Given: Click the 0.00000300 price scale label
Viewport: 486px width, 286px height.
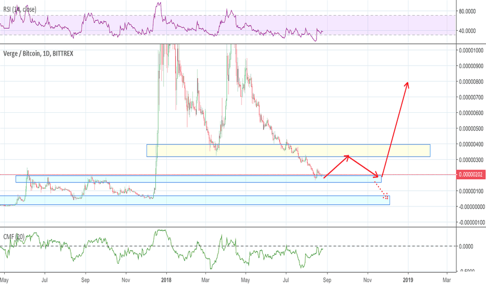Looking at the screenshot, I should [471, 160].
